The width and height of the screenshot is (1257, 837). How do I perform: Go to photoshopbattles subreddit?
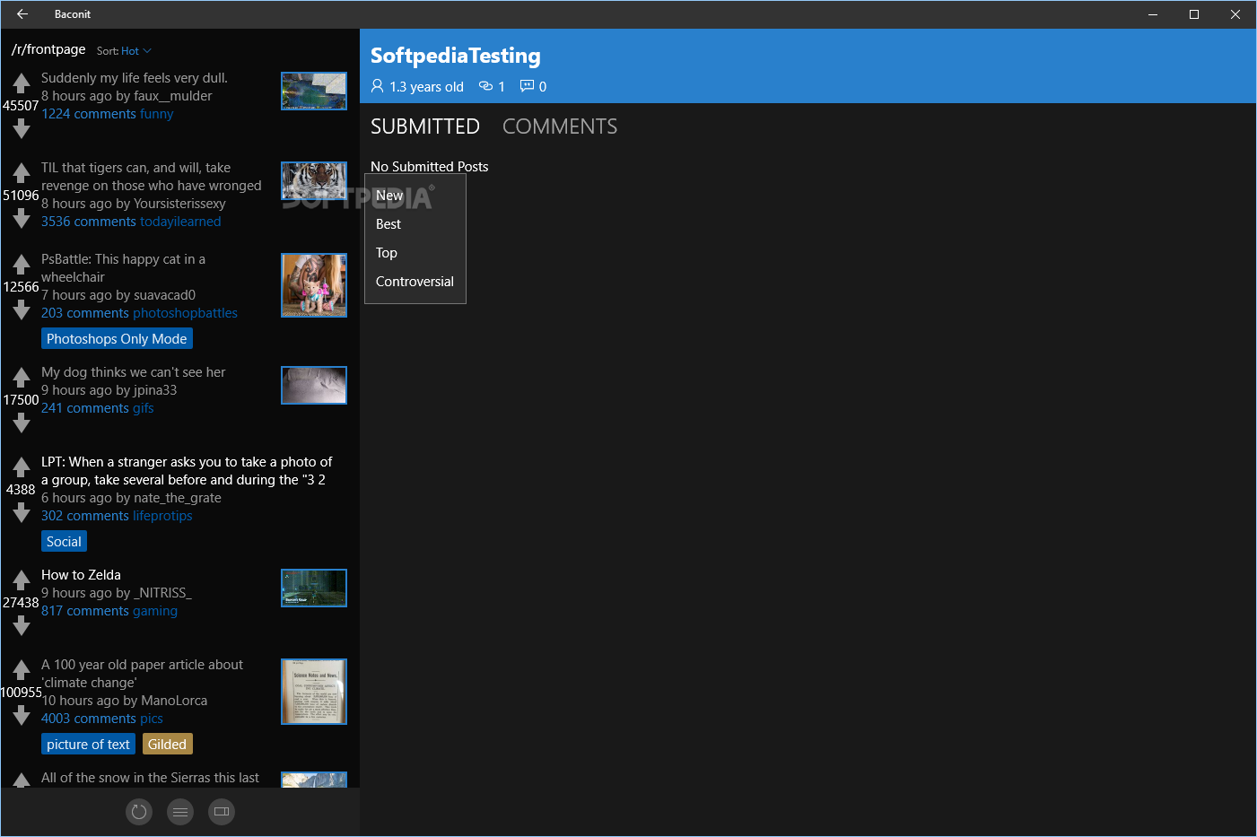click(x=186, y=313)
